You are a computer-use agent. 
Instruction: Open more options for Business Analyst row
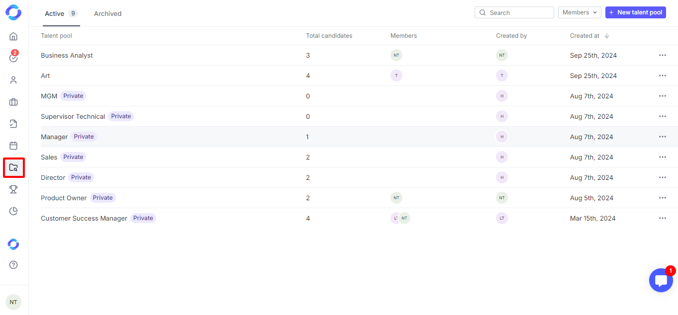(662, 55)
